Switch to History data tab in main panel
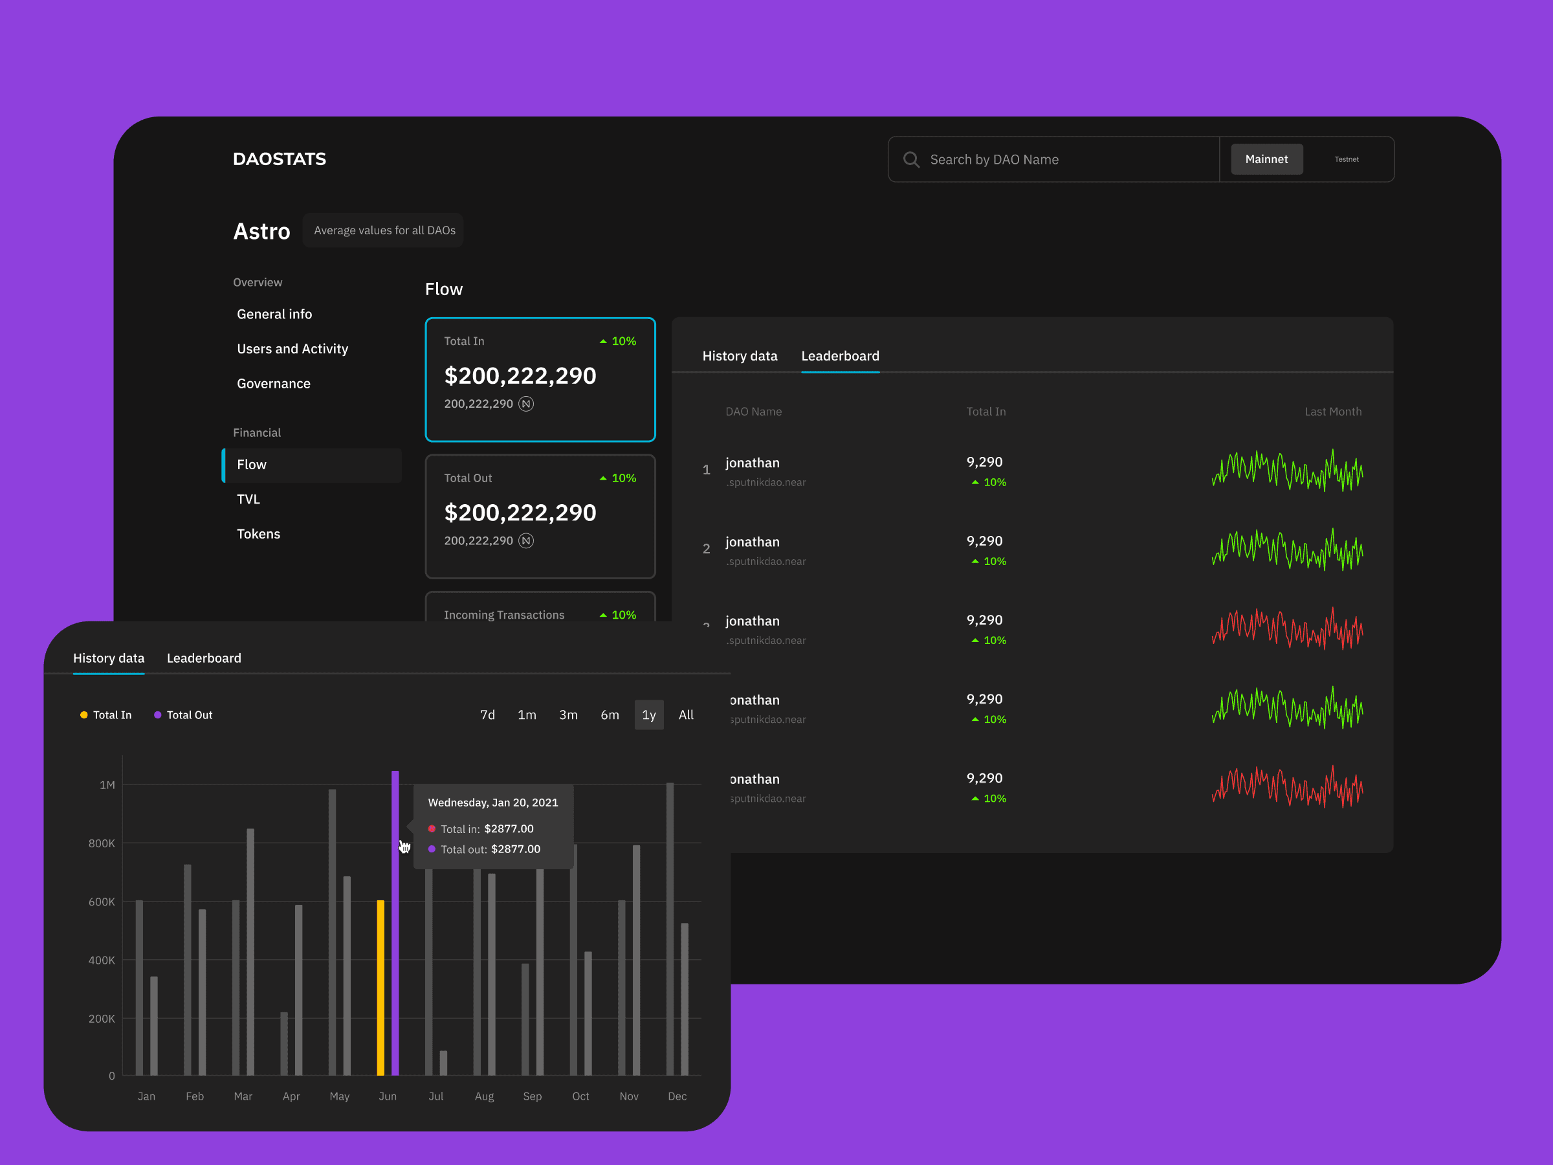 (x=739, y=356)
